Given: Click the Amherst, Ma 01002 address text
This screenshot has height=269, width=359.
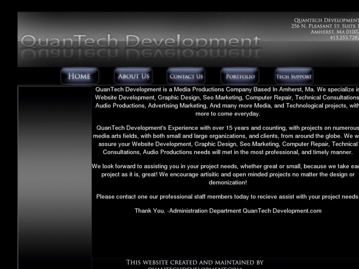Looking at the screenshot, I should tap(334, 32).
